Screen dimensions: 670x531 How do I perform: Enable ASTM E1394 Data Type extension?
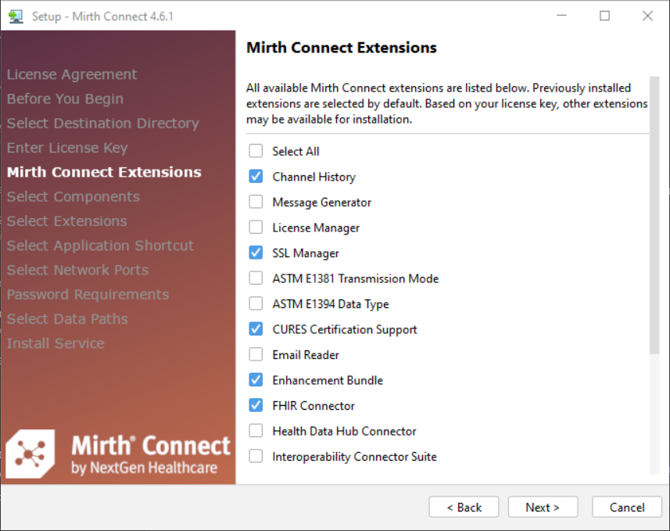[256, 304]
